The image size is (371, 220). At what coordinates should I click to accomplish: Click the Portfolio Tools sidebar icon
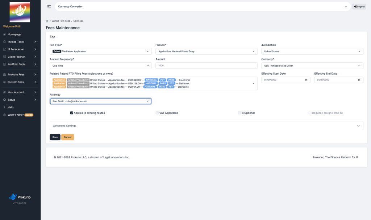(4, 65)
